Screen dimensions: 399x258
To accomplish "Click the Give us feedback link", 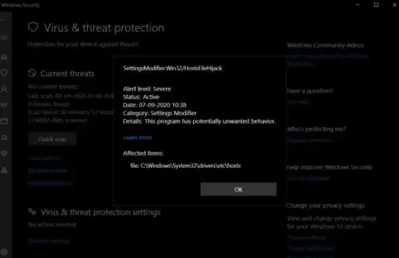I will point(309,179).
